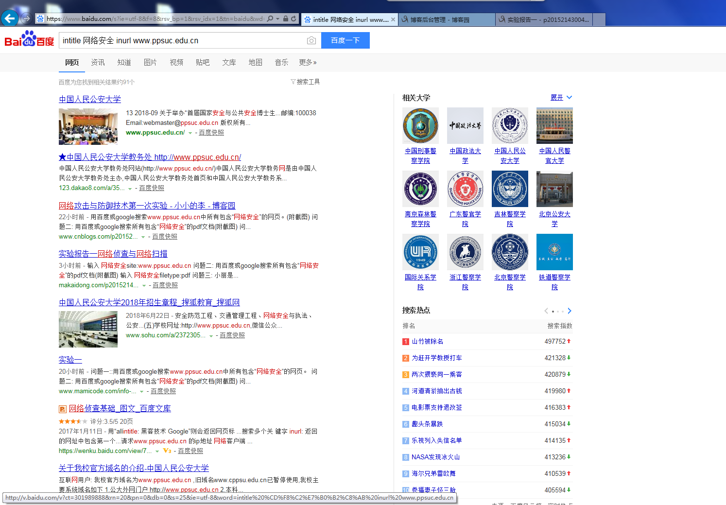Click the browser forward arrow button
This screenshot has height=505, width=726.
click(x=27, y=18)
